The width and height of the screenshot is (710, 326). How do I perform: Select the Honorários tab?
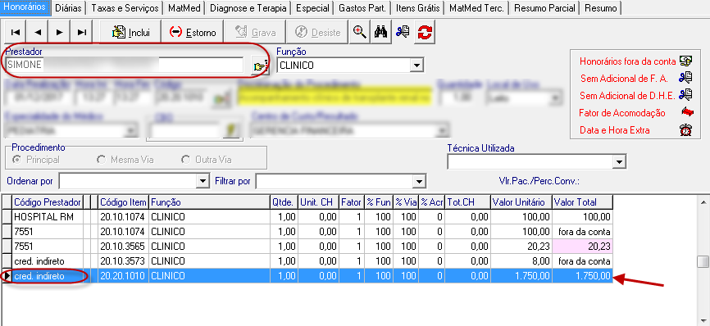[x=25, y=7]
